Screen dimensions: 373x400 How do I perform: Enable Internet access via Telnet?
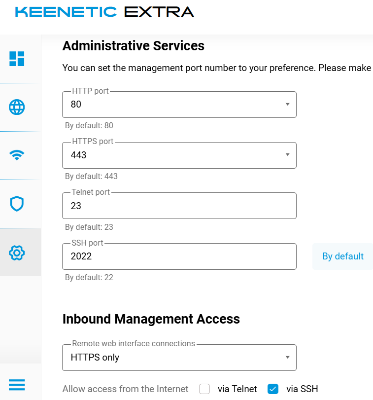[204, 389]
